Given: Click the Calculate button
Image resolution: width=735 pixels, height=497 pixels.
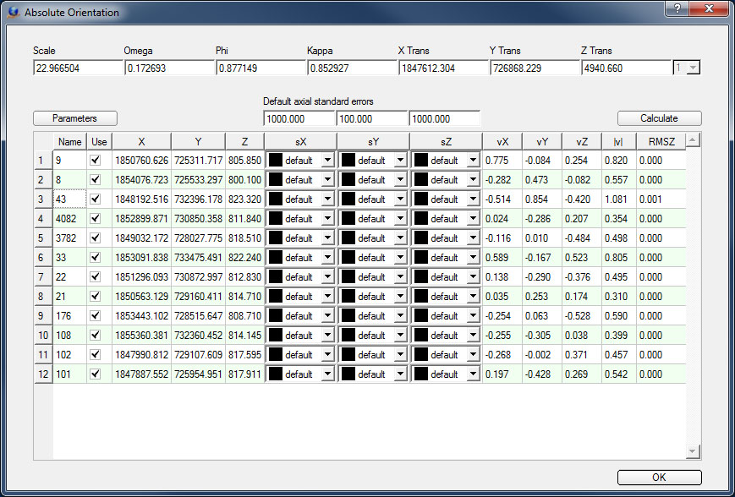Looking at the screenshot, I should pos(659,118).
